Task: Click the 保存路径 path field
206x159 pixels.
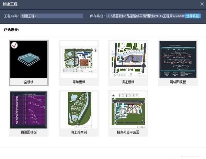Action: coord(145,16)
